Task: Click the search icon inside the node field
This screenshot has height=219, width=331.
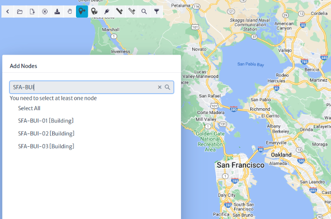Action: pos(168,87)
